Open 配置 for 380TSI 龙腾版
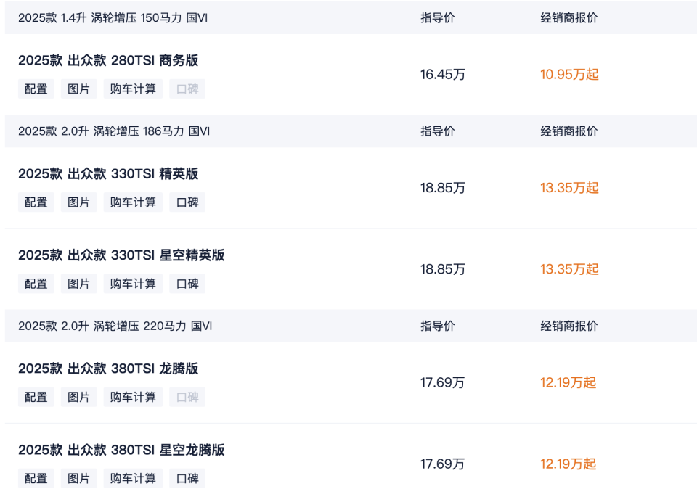This screenshot has height=489, width=697. pyautogui.click(x=36, y=397)
